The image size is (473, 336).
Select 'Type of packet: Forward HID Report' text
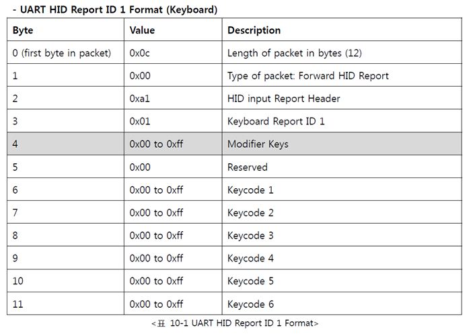307,76
